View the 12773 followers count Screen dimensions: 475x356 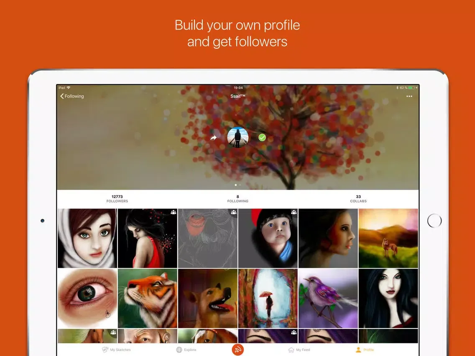pos(117,198)
